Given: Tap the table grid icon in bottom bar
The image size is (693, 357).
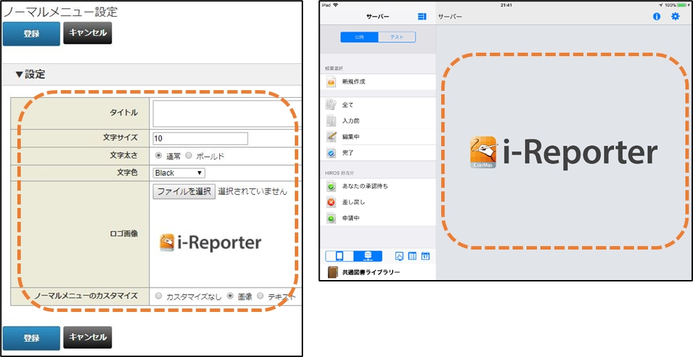Looking at the screenshot, I should (x=412, y=256).
